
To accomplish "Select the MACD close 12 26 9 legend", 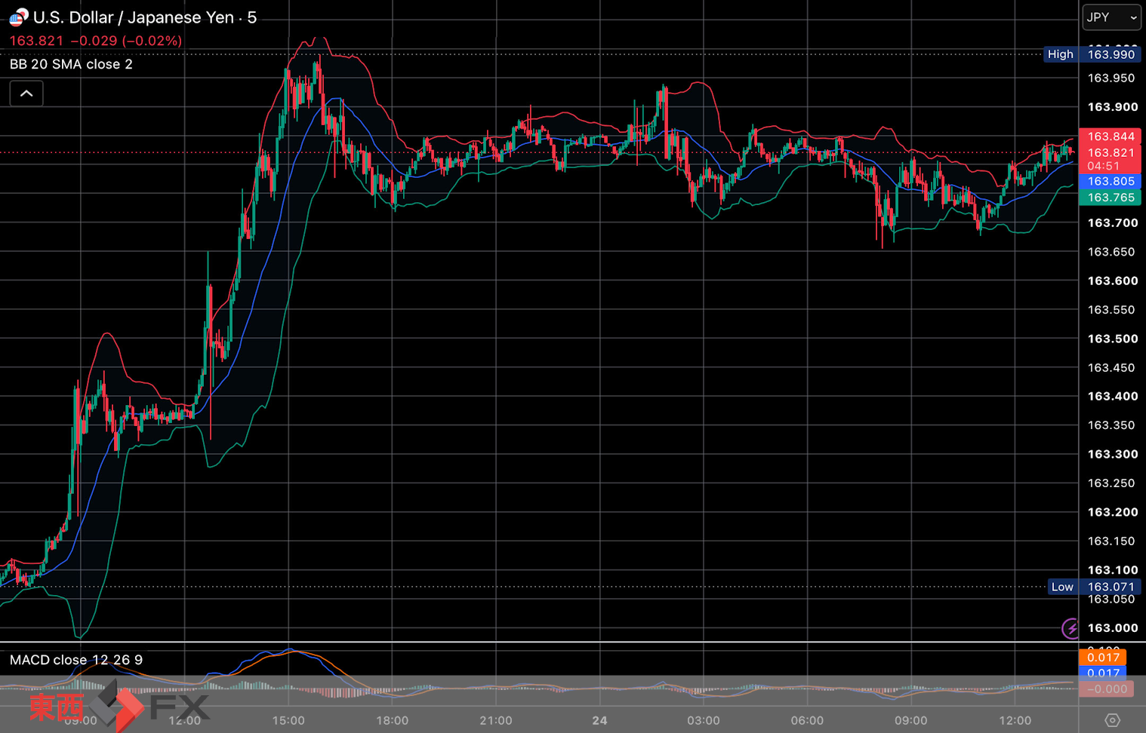I will click(75, 660).
